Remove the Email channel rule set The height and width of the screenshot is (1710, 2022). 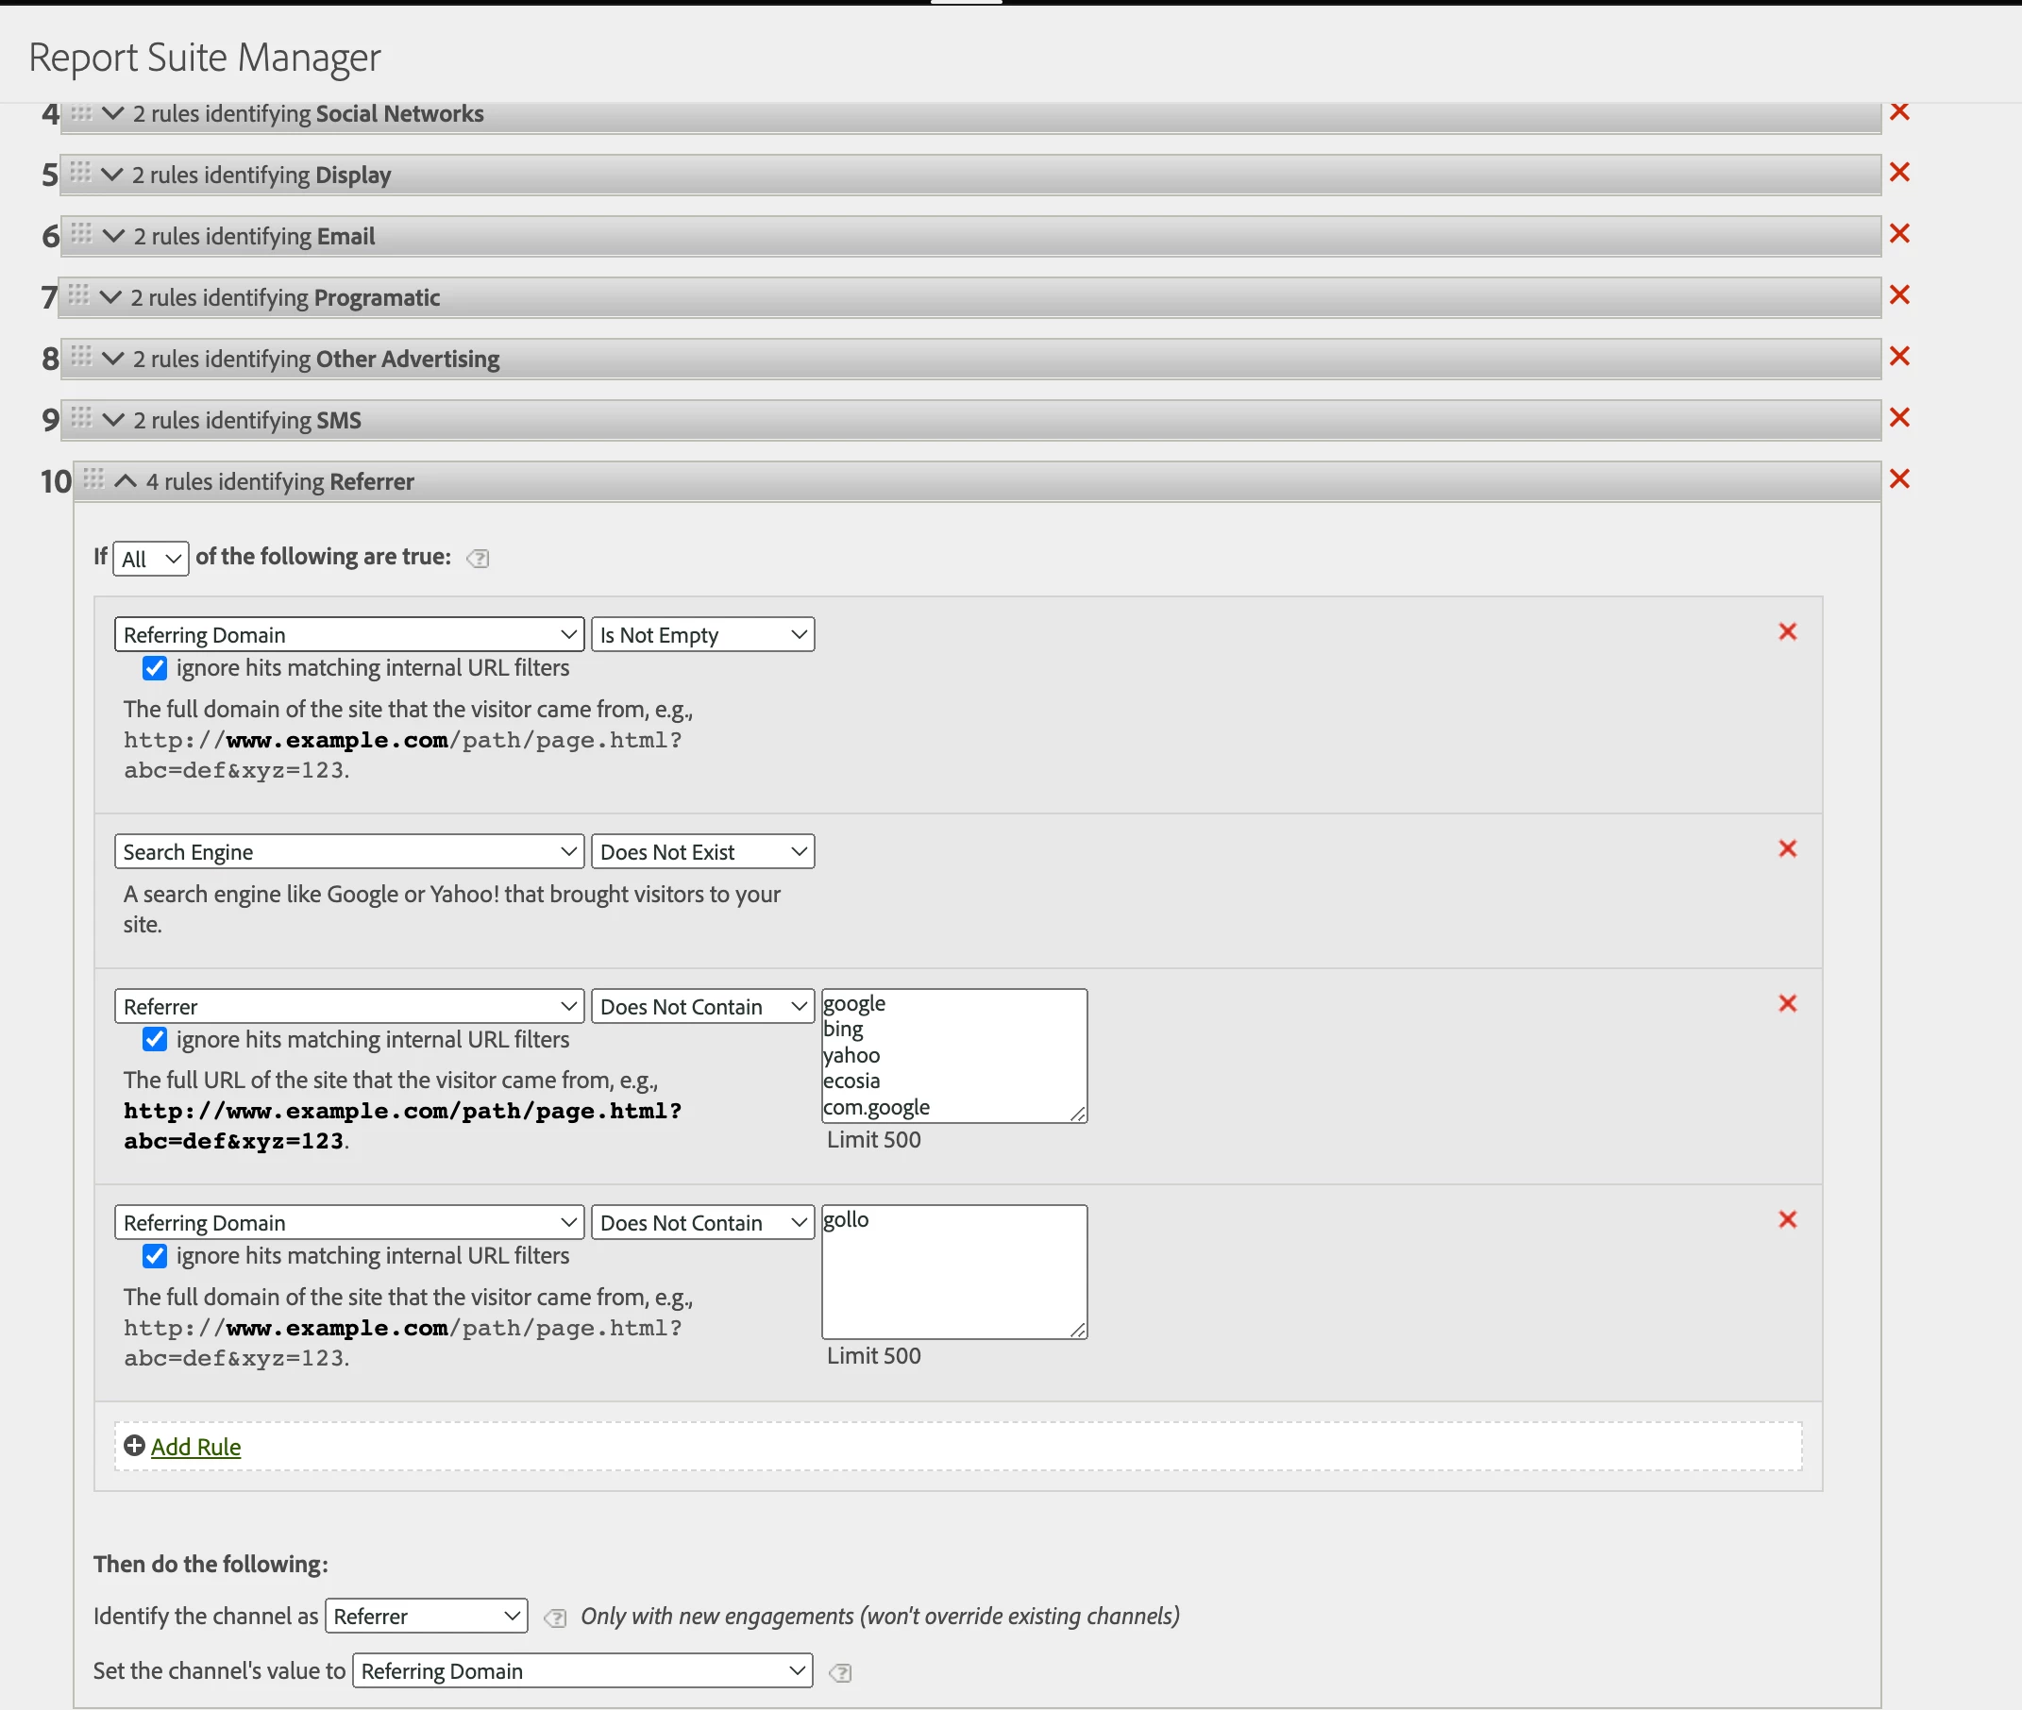pos(1899,234)
